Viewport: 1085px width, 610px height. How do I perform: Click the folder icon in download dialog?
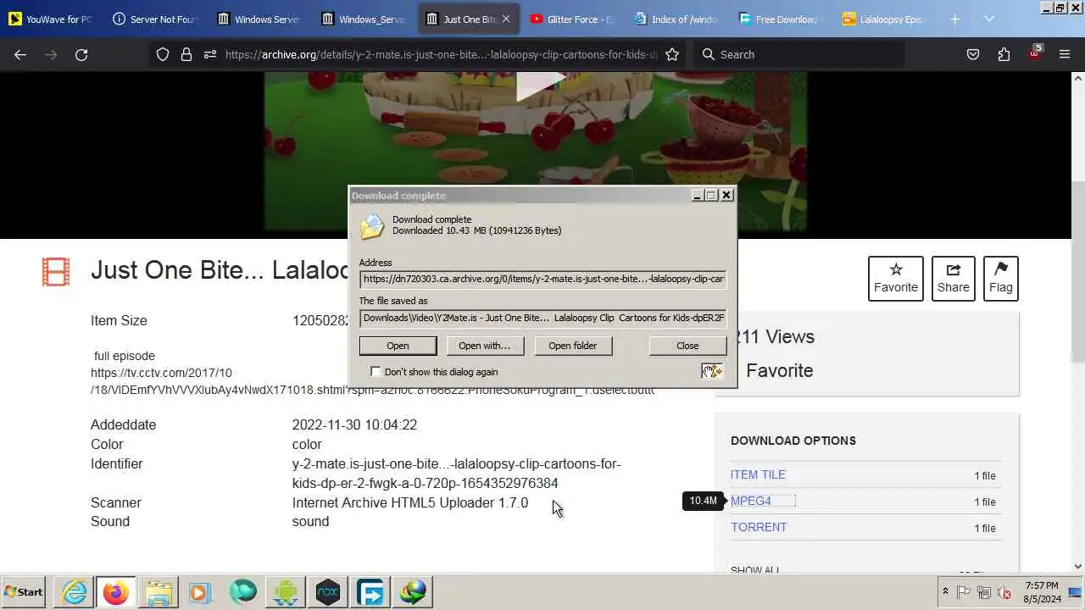coord(372,226)
